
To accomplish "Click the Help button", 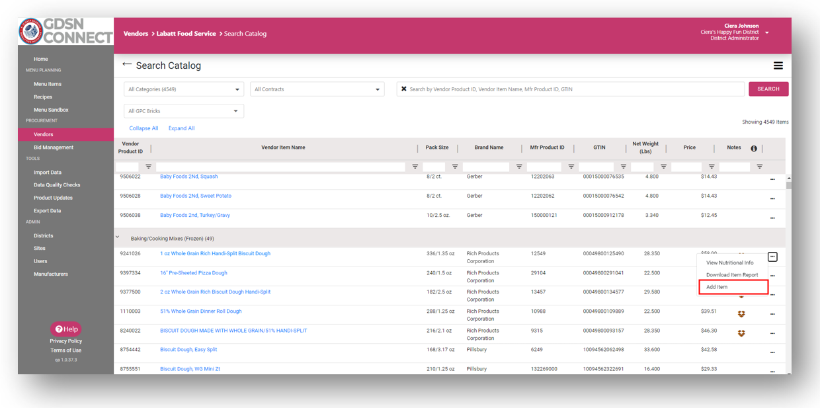I will [x=66, y=329].
